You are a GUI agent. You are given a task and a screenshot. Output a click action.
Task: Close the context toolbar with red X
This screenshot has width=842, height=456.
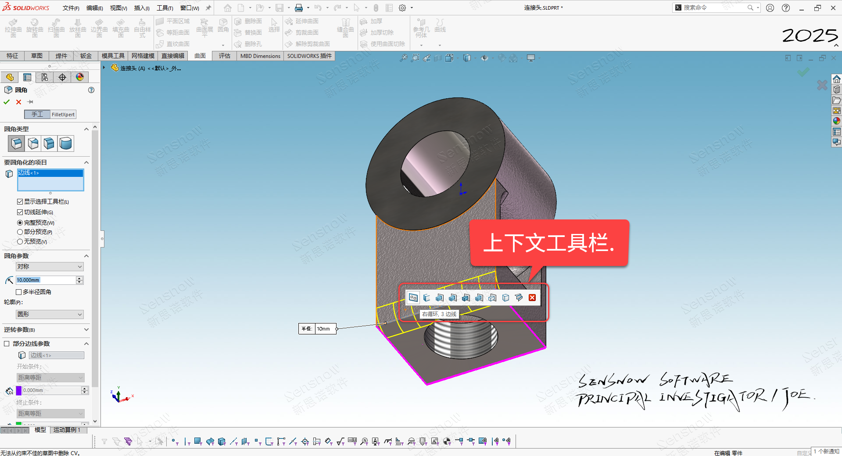click(532, 298)
